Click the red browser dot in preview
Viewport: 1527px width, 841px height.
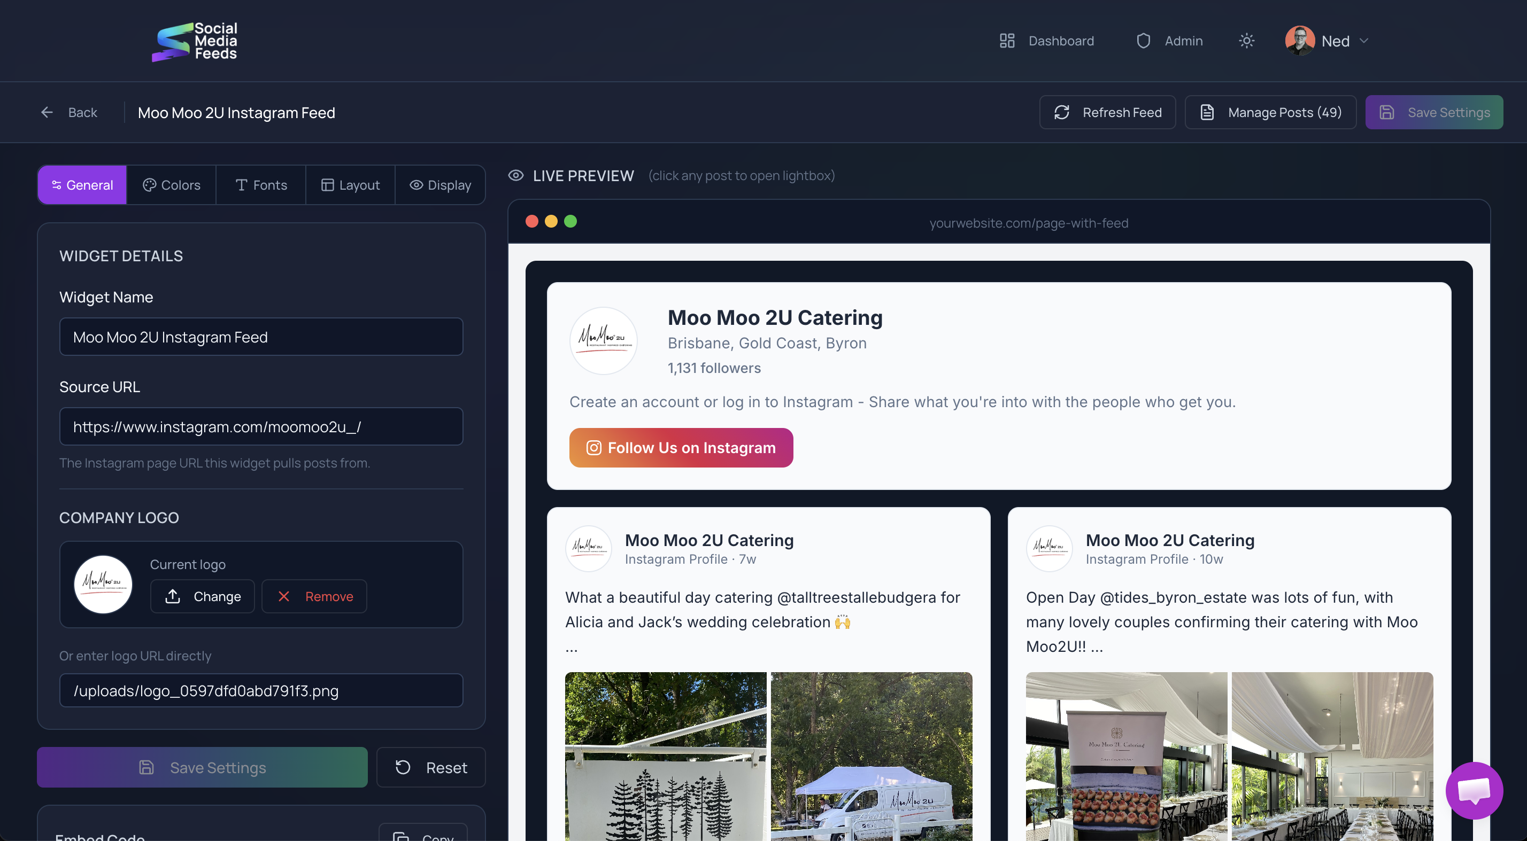(x=533, y=222)
